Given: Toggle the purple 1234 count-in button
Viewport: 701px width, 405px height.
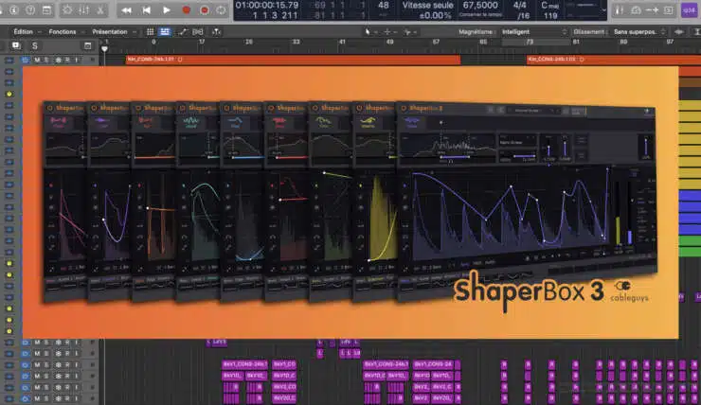Looking at the screenshot, I should click(689, 9).
